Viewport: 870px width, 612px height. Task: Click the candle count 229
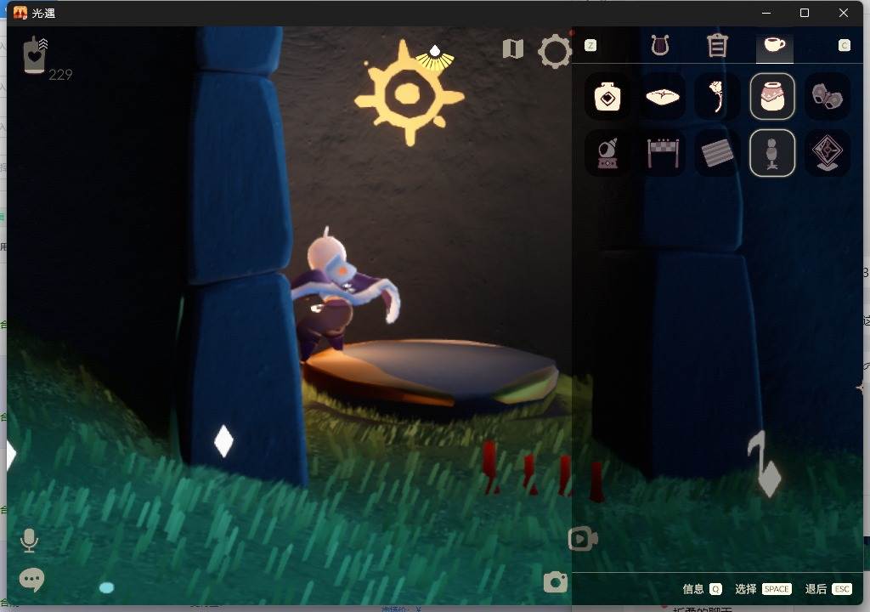click(60, 75)
